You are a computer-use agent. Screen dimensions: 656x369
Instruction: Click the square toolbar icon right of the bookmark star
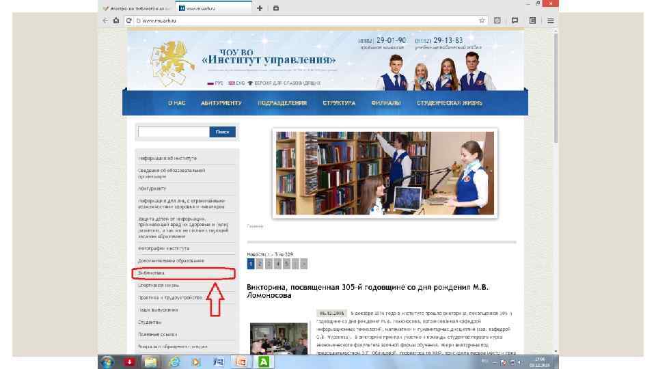[497, 20]
